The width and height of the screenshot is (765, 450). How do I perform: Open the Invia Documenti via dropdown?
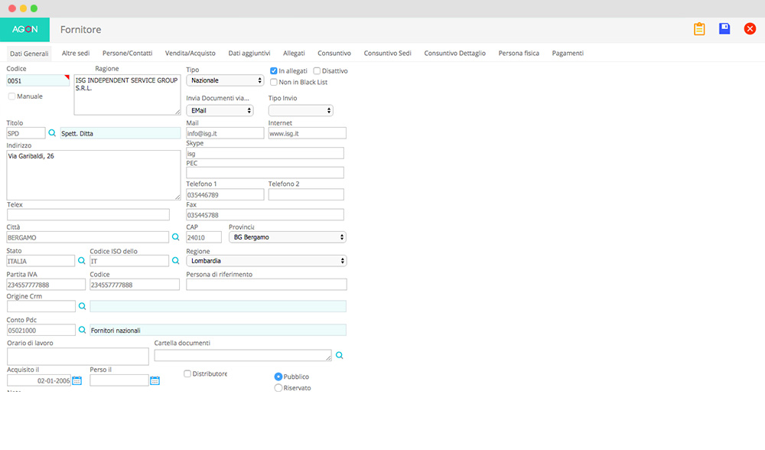[220, 110]
